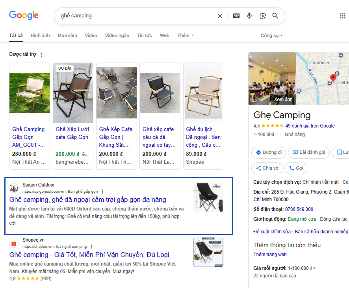Click the Đề xuất chỉnh sửa link
The image size is (349, 288).
click(x=272, y=232)
